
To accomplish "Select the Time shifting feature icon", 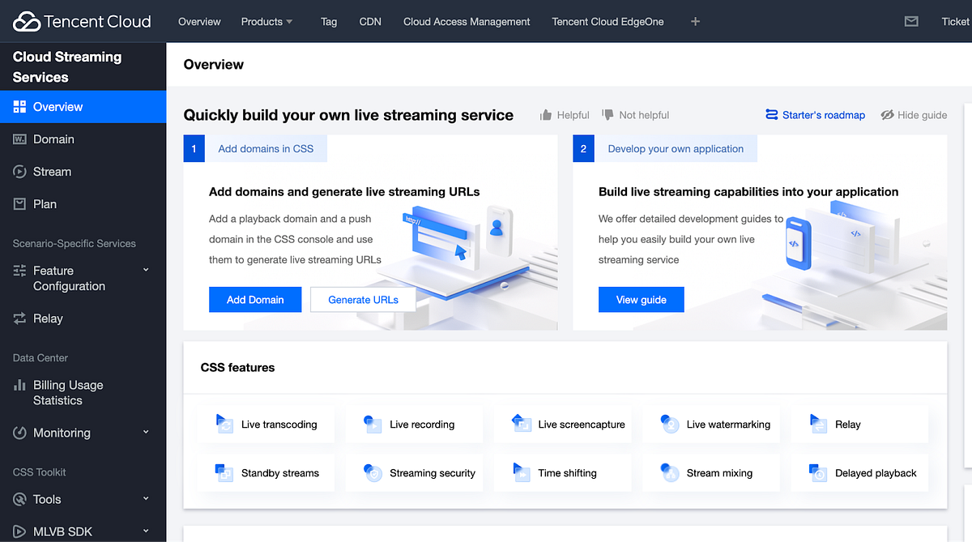I will [x=521, y=472].
